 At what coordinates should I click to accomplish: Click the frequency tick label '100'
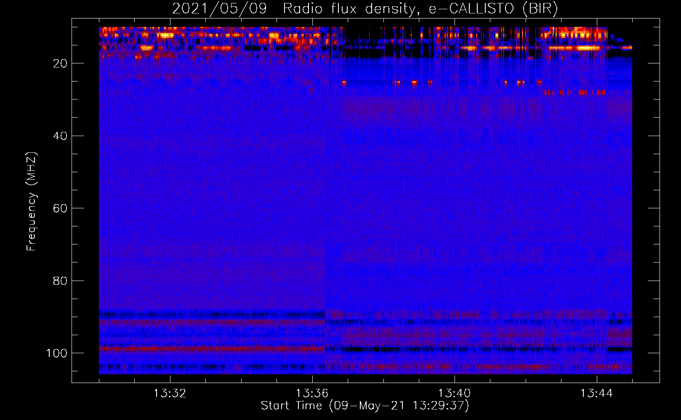point(57,353)
